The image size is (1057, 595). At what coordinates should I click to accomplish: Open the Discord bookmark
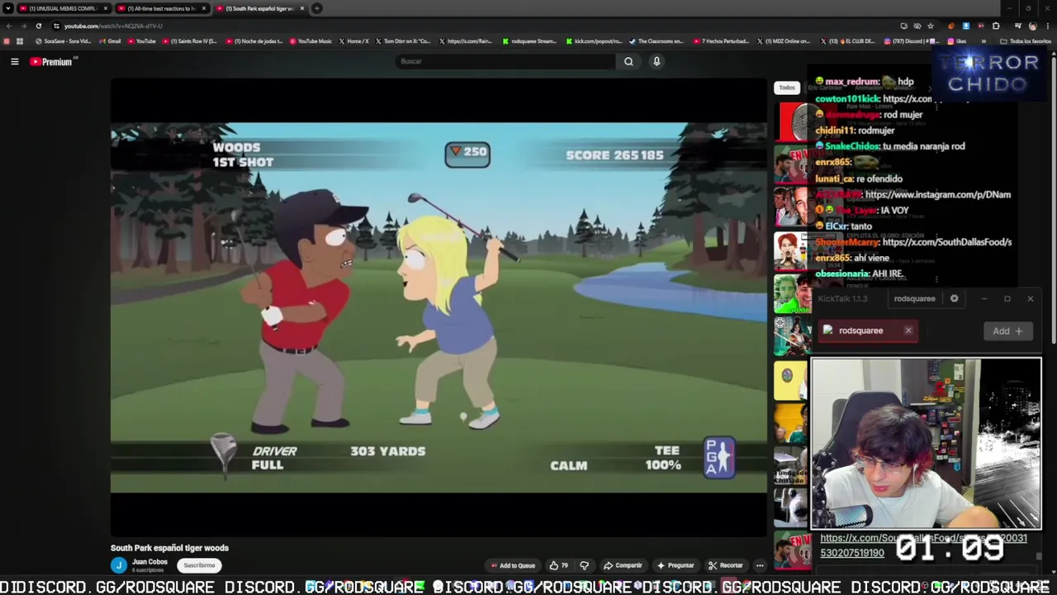coord(913,41)
